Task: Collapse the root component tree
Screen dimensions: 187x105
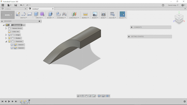Action: [x=4, y=25]
